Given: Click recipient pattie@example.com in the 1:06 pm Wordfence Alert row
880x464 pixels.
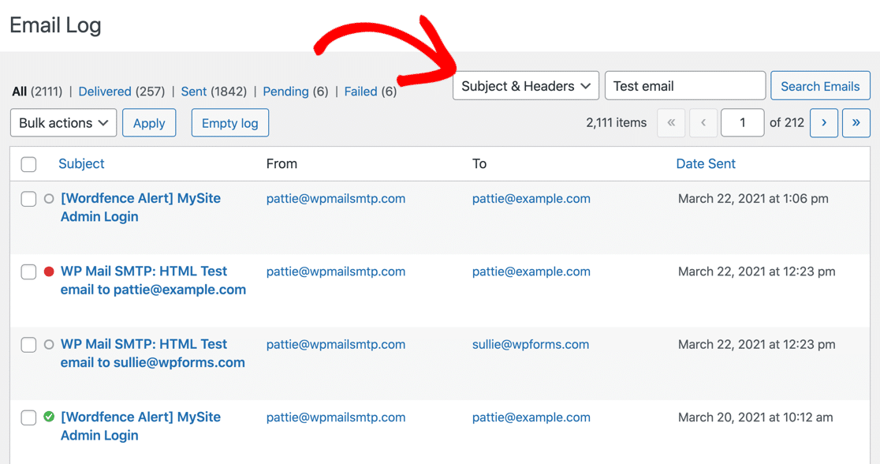Looking at the screenshot, I should point(531,198).
